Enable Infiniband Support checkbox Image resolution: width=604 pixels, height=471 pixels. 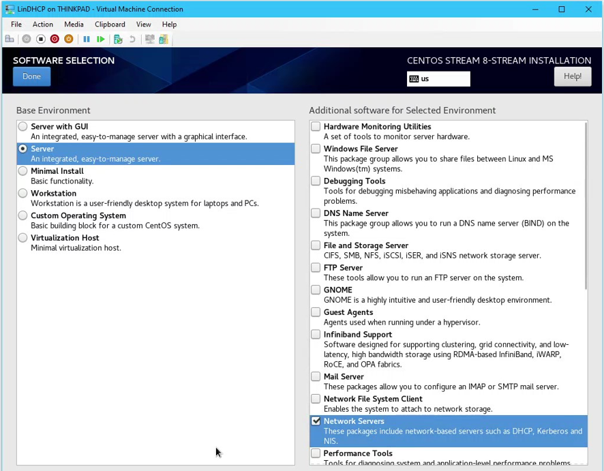pyautogui.click(x=316, y=334)
